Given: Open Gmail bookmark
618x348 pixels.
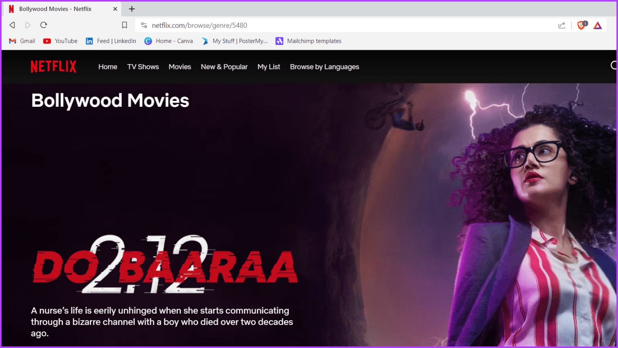Looking at the screenshot, I should click(x=22, y=41).
